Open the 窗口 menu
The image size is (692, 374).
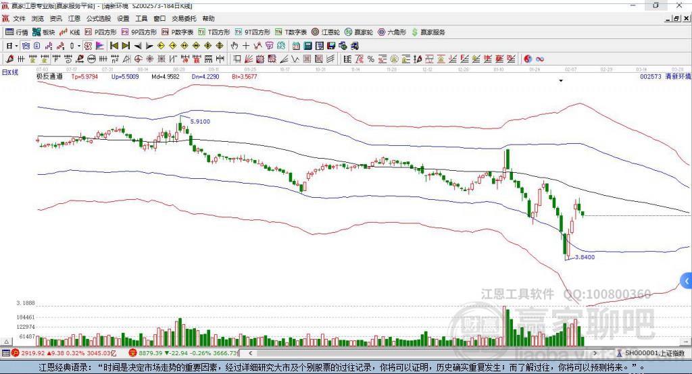pyautogui.click(x=159, y=18)
